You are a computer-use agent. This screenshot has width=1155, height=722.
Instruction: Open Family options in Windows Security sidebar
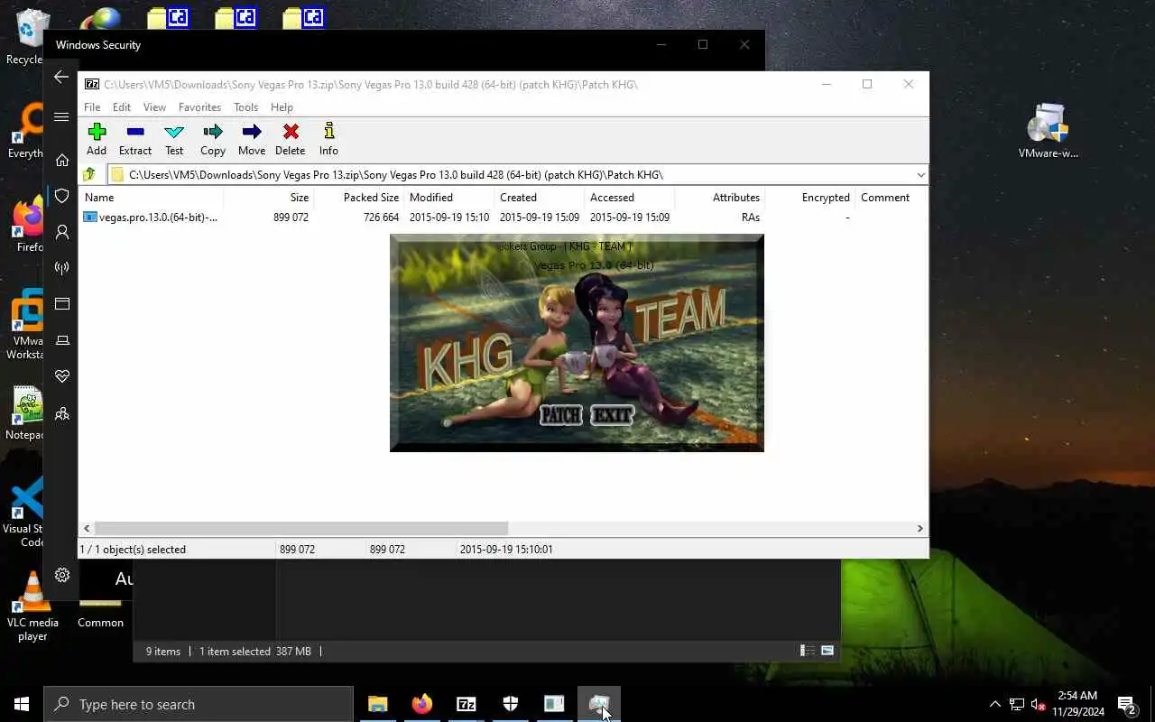coord(61,413)
